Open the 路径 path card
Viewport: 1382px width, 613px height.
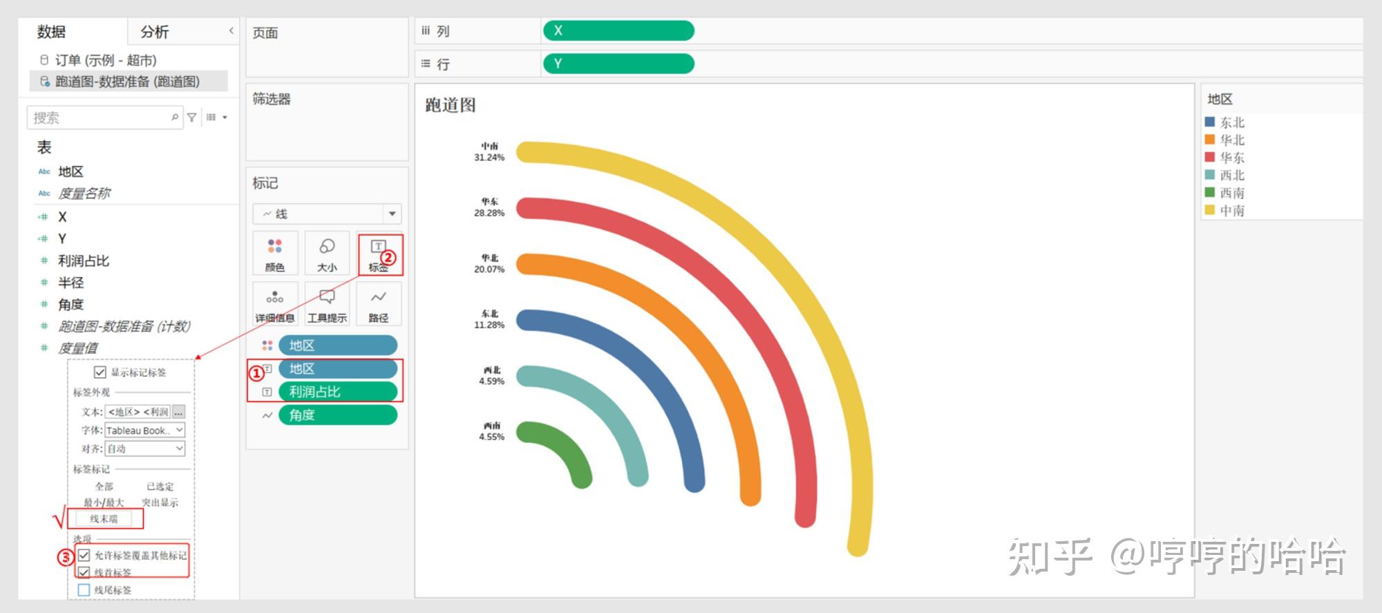pos(379,303)
